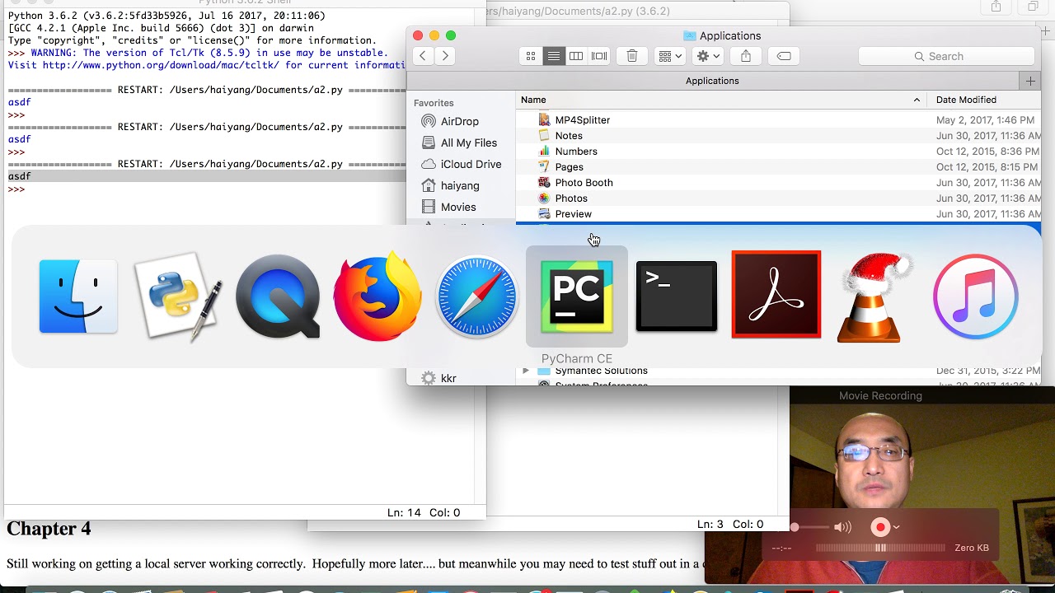Click the Photo Booth app icon in list
The width and height of the screenshot is (1055, 593).
click(544, 183)
